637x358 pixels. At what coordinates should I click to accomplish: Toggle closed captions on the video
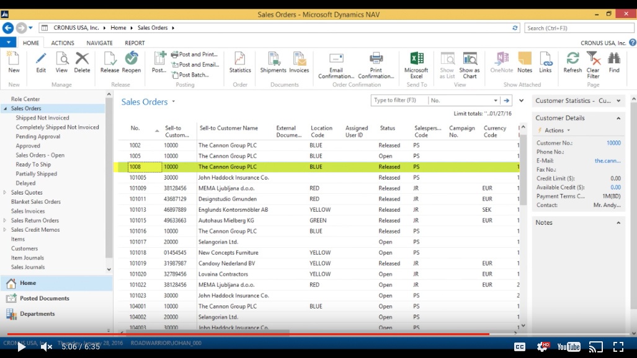coord(520,347)
